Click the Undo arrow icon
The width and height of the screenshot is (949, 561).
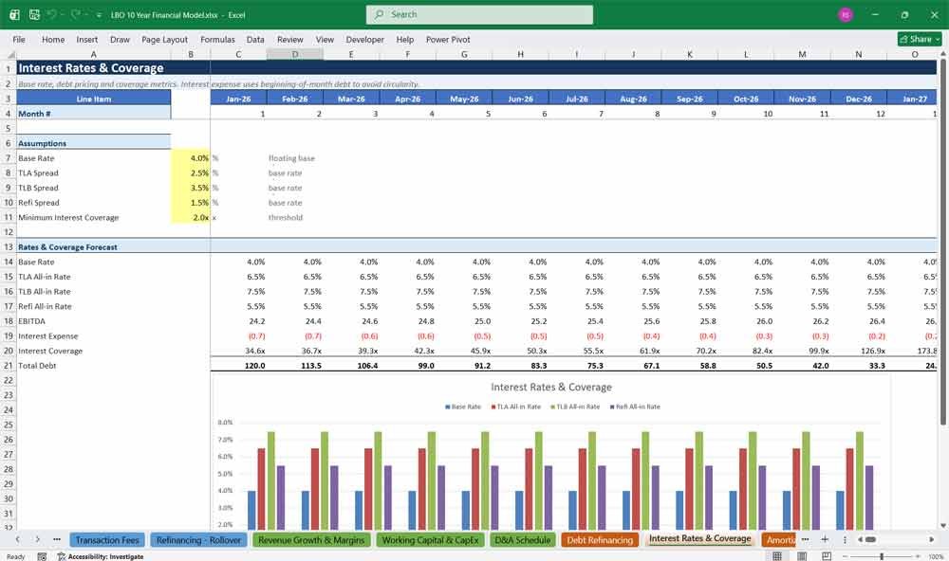(x=52, y=14)
